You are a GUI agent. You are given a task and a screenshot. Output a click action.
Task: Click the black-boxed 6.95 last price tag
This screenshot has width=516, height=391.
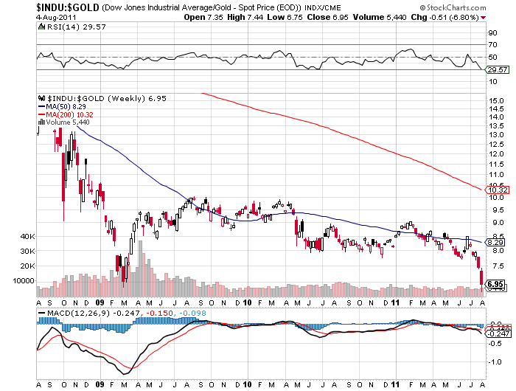pos(495,284)
